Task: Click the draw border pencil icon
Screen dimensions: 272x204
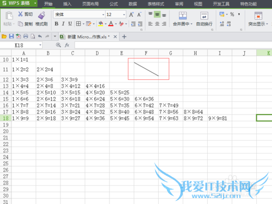Action: tap(89, 24)
